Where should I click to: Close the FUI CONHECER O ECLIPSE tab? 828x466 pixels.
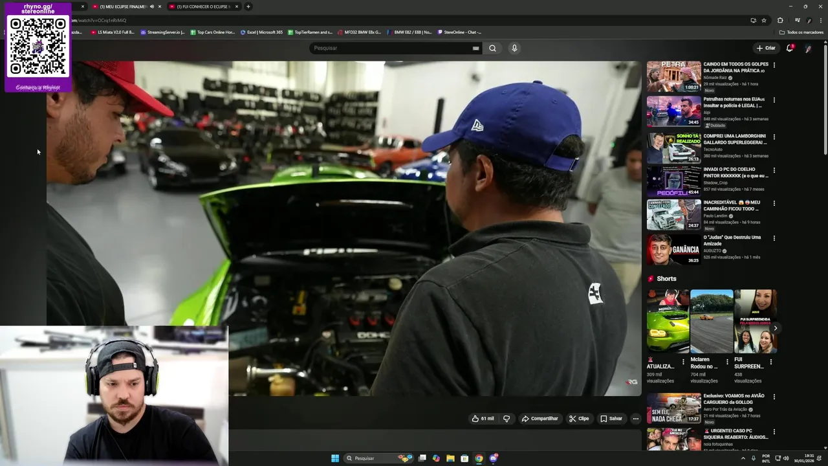point(237,6)
